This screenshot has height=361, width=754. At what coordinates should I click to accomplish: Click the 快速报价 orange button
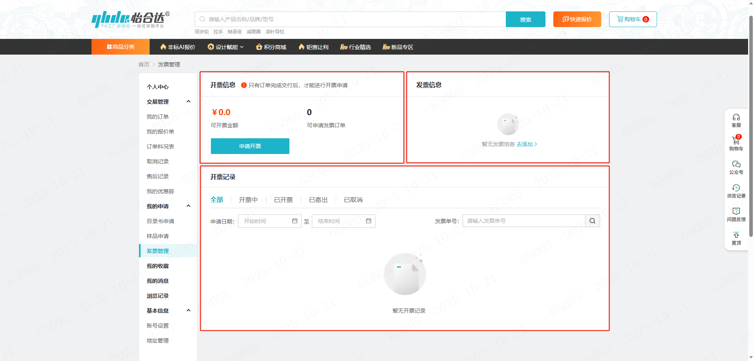pos(577,19)
